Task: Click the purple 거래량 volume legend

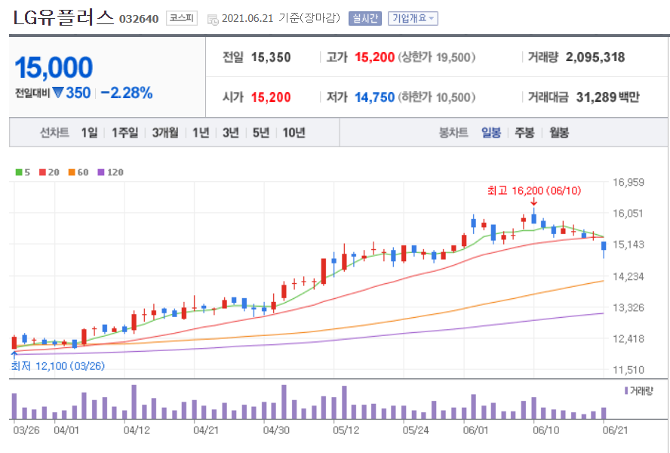Action: coord(639,390)
